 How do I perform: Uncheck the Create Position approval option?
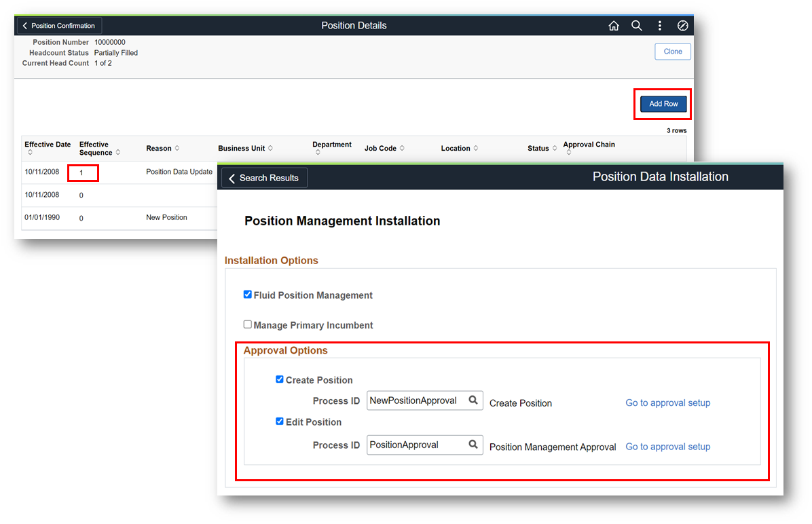280,379
